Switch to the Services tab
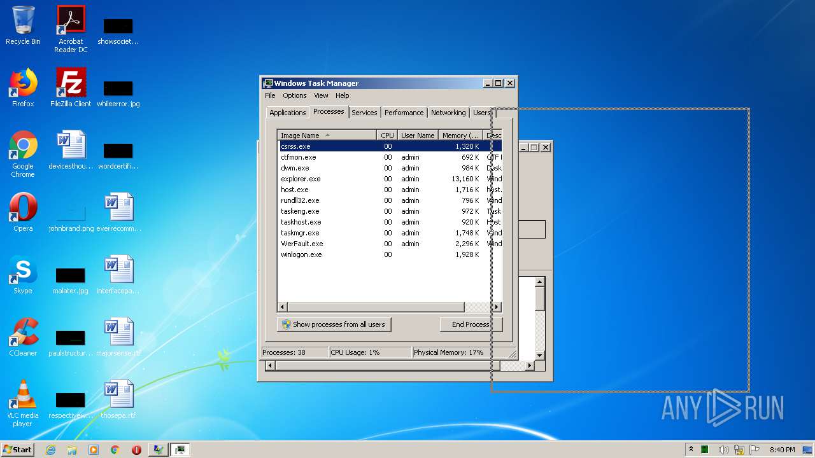 click(x=364, y=113)
